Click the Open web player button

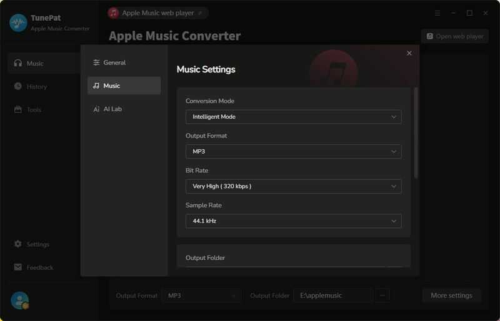(x=455, y=36)
